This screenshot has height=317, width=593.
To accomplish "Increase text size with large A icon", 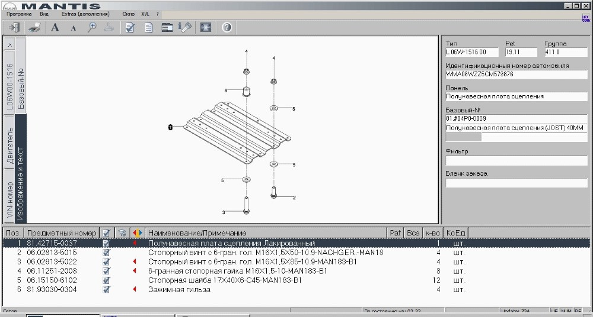I will coord(55,27).
